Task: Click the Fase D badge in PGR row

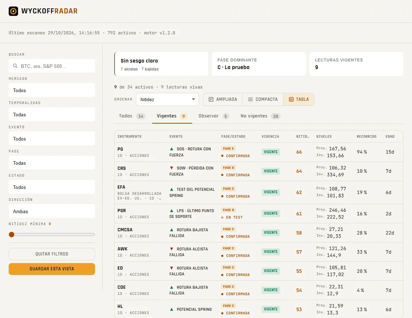Action: (229, 210)
